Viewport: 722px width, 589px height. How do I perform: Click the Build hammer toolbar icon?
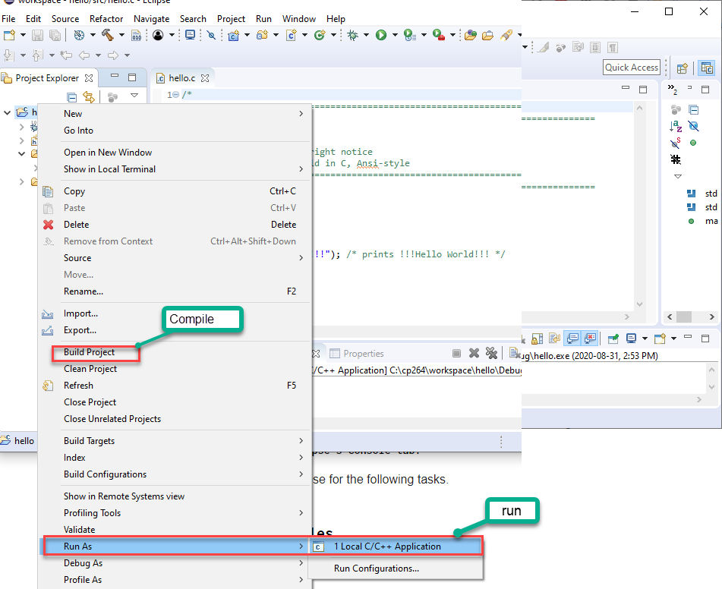[108, 35]
